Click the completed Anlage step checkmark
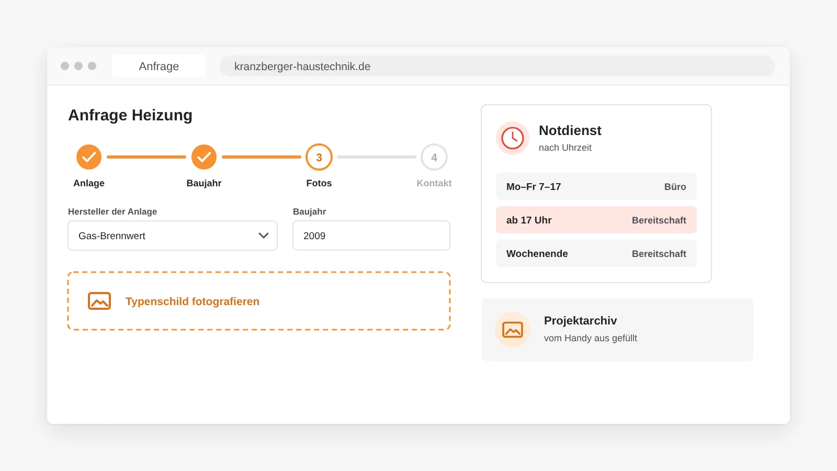Viewport: 837px width, 471px height. coord(89,157)
